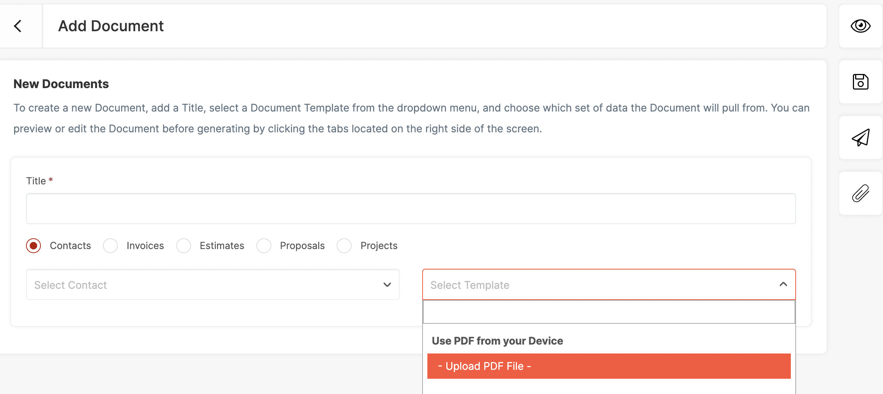This screenshot has height=394, width=883.
Task: Go back using the left arrow icon
Action: point(18,26)
